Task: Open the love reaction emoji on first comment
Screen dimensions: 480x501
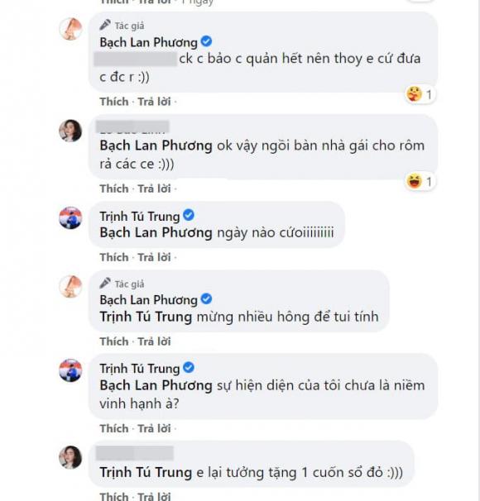Action: (x=414, y=94)
